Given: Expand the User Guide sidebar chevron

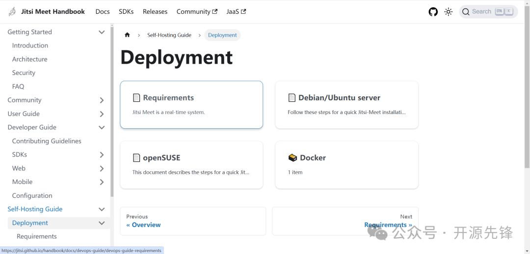Looking at the screenshot, I should coord(102,114).
